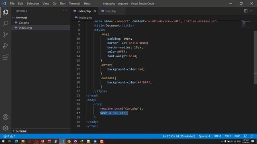
Task: Click the Split Editor Right icon
Action: coord(245,11)
